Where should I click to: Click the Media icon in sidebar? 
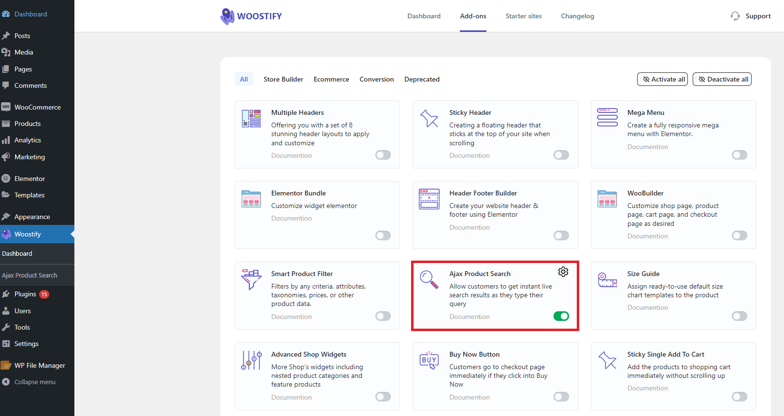point(6,52)
